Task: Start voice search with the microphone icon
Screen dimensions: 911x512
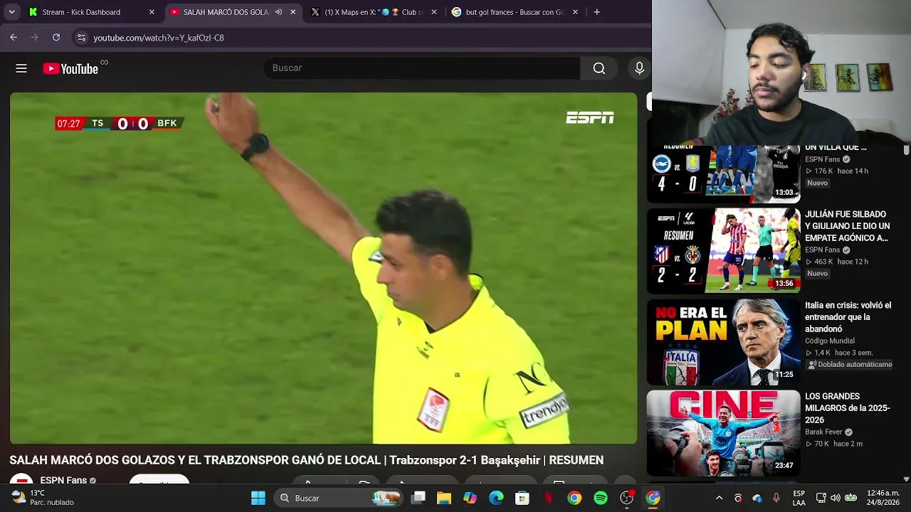Action: (639, 68)
